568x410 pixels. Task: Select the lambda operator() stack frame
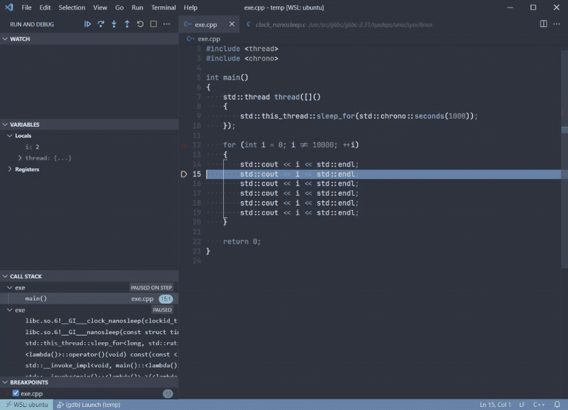pos(89,354)
